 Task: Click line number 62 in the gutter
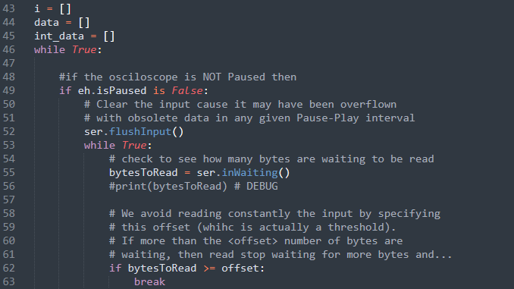click(9, 268)
